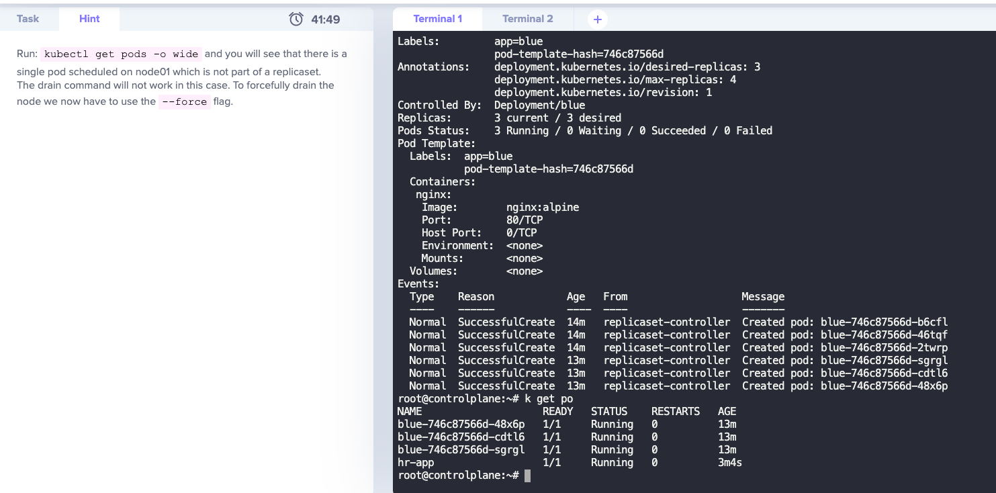Click the alarm clock timer icon
Screen dimensions: 996x493
click(296, 19)
